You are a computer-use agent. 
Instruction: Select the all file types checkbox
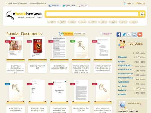(49, 22)
